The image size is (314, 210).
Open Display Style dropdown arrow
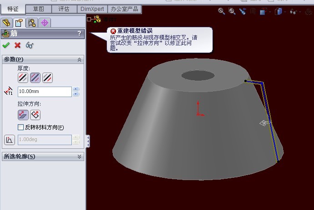[x=285, y=12]
